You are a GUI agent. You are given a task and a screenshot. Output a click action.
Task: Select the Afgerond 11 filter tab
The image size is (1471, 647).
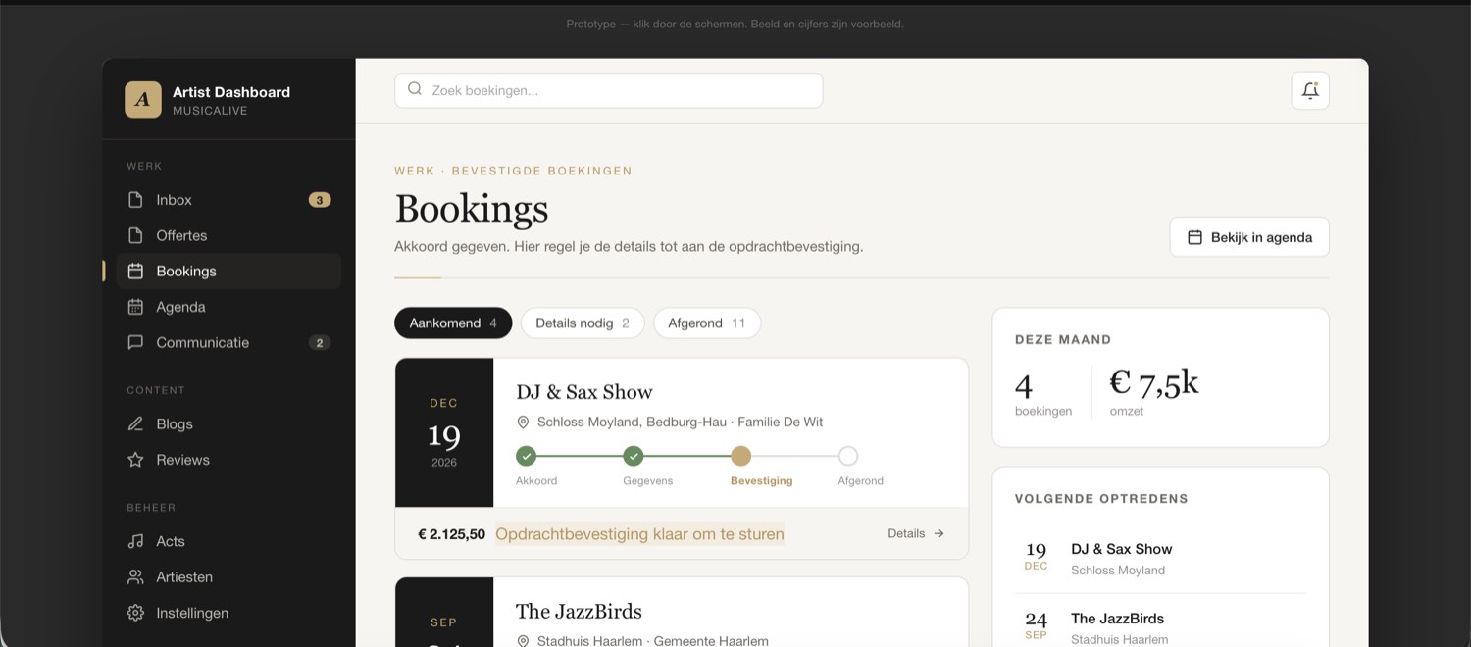tap(707, 323)
